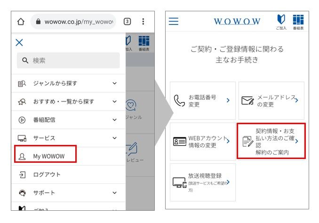The width and height of the screenshot is (319, 223).
Task: Open サービス menu item
Action: [x=68, y=138]
